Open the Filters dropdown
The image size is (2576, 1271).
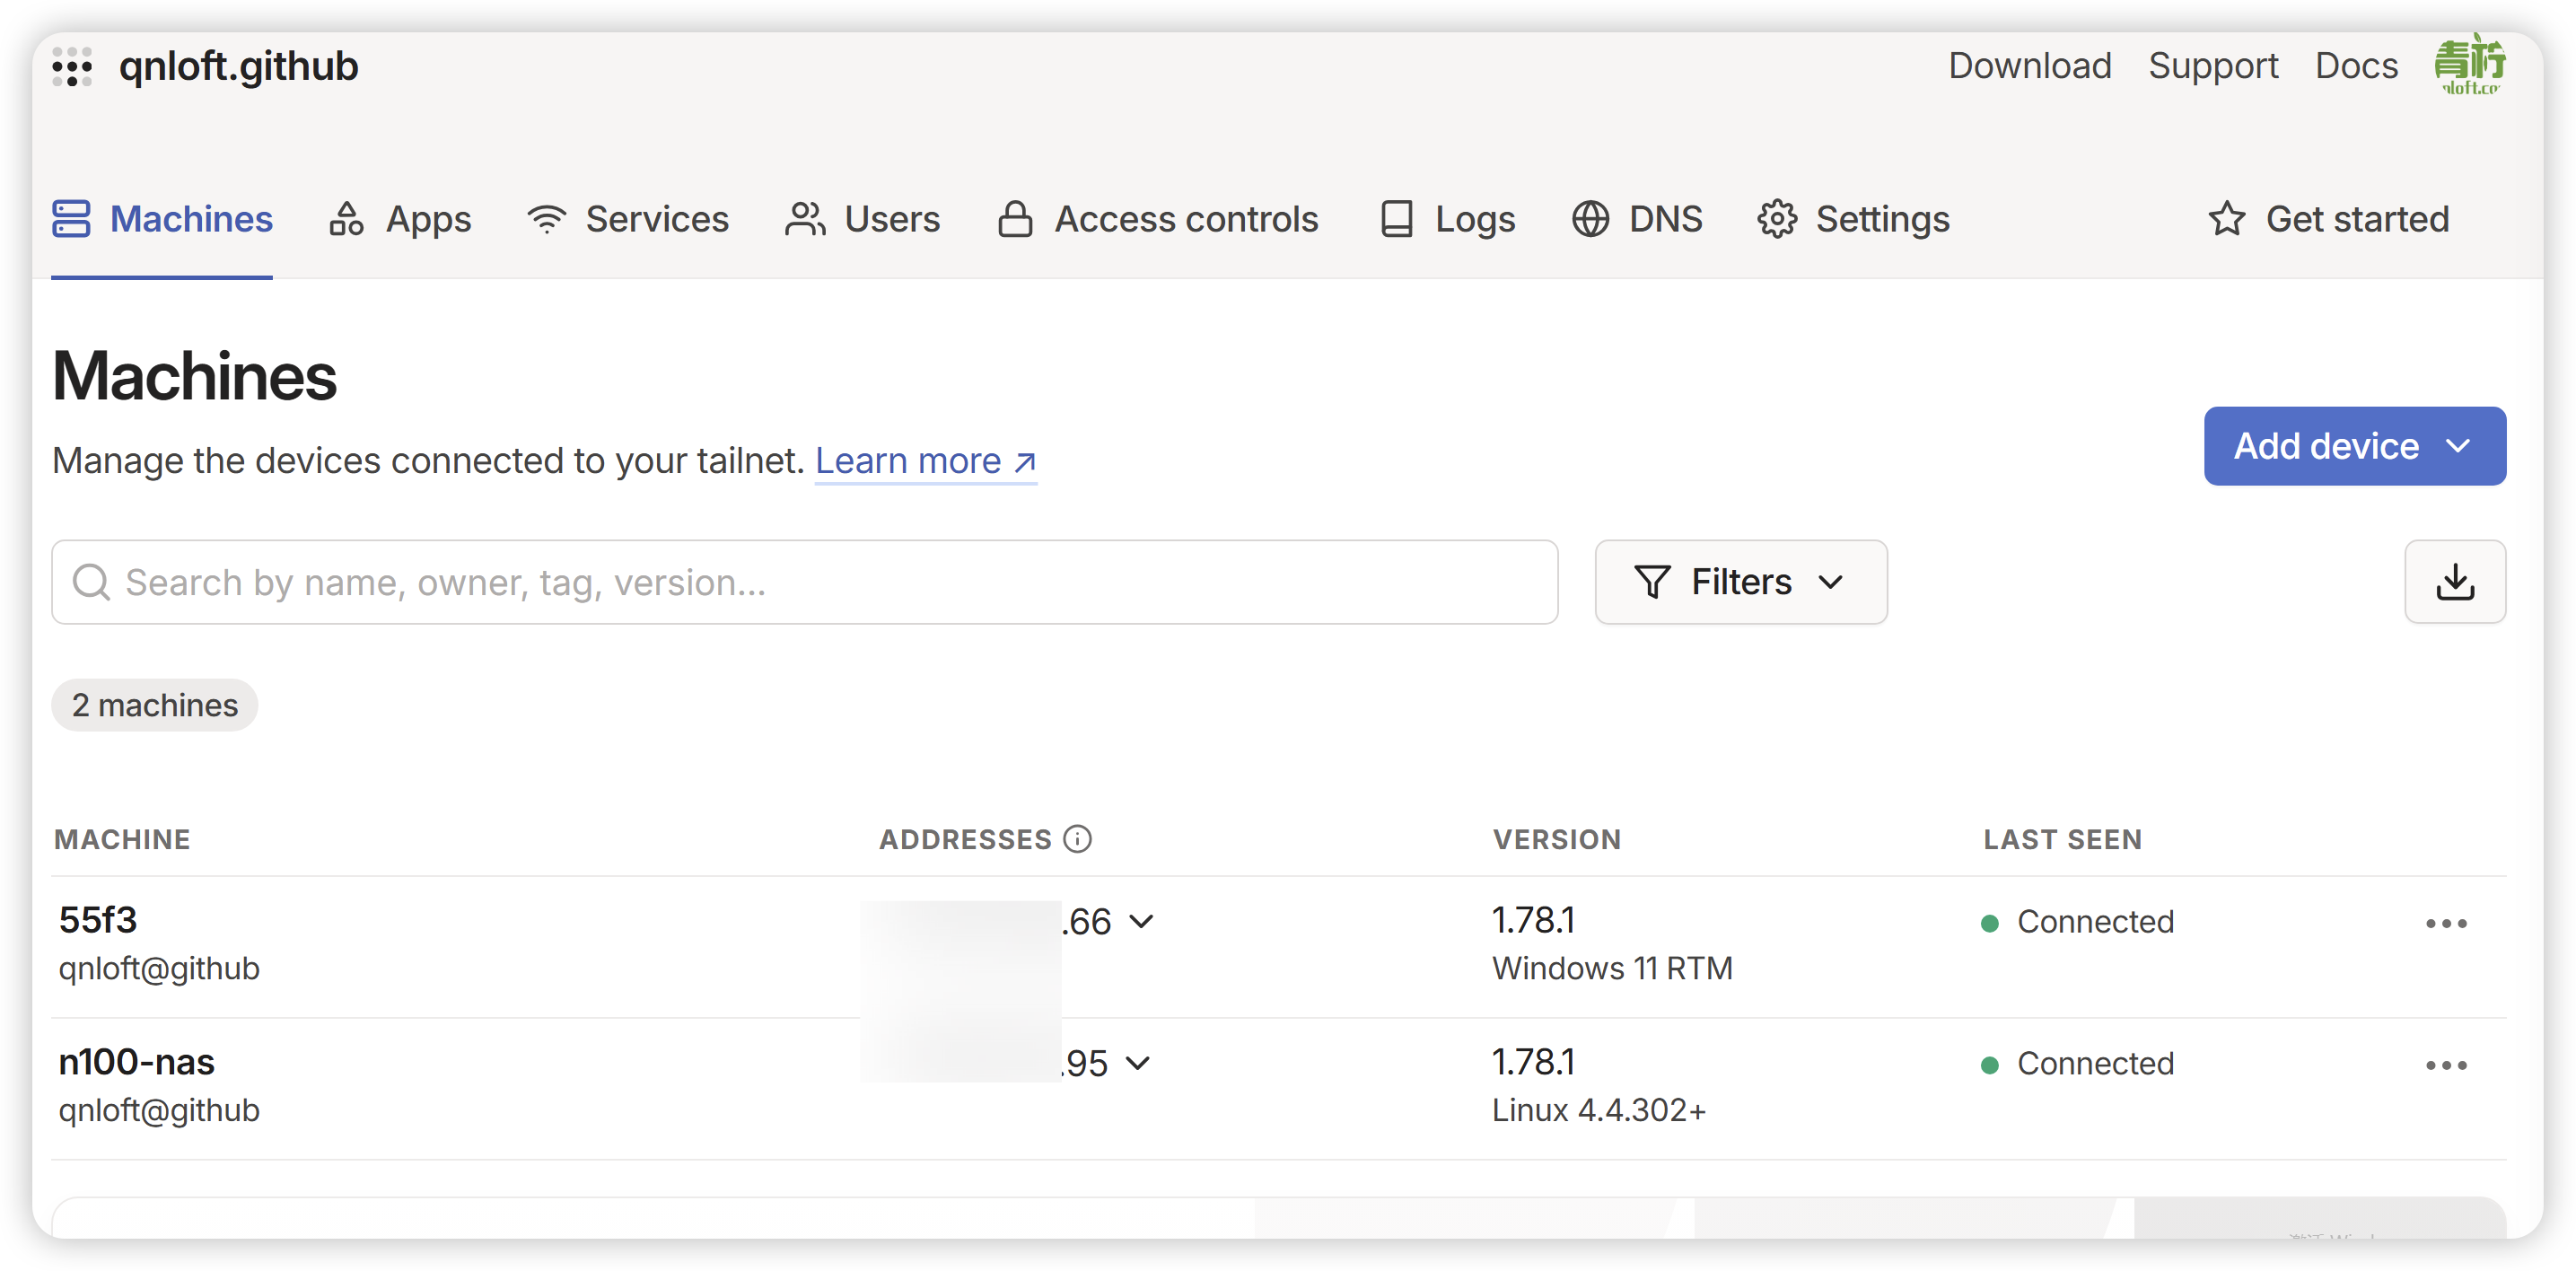[1741, 582]
